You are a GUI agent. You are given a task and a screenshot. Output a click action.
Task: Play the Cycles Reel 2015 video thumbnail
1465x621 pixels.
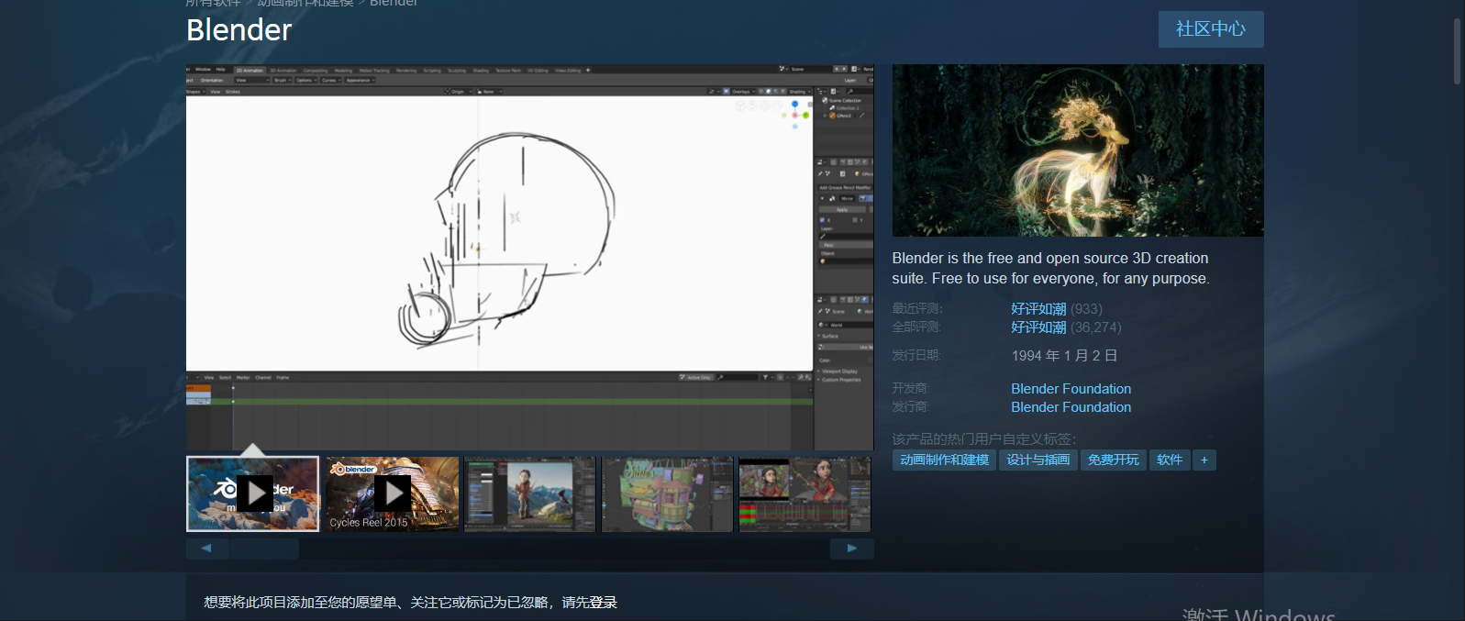[392, 494]
